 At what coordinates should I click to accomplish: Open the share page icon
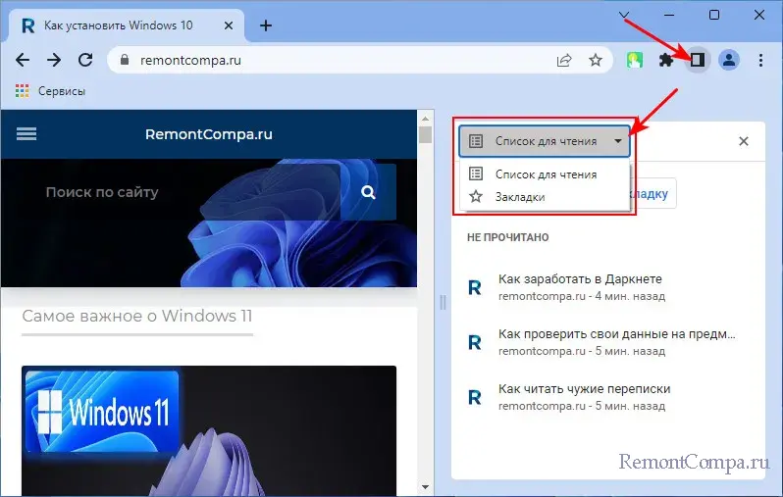point(564,60)
